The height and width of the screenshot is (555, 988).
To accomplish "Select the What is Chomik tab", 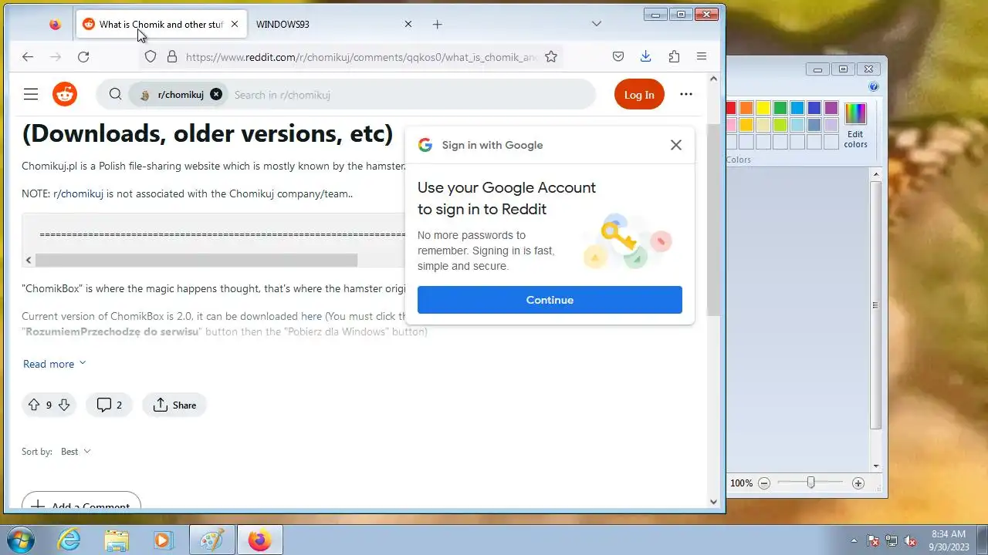I will click(161, 24).
